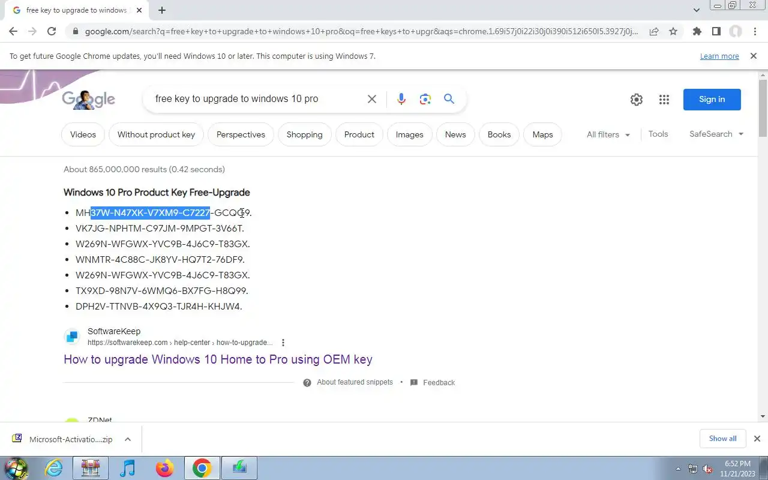The width and height of the screenshot is (768, 480).
Task: Open the SoftwareKeep result options menu
Action: click(283, 343)
